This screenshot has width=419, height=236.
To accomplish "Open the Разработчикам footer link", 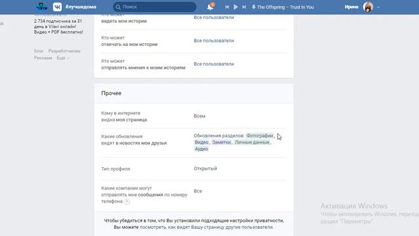I will coord(64,51).
